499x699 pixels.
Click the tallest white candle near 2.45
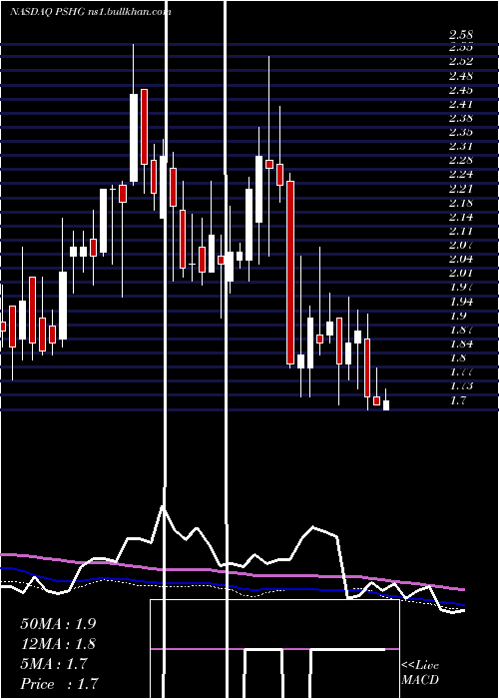point(134,138)
